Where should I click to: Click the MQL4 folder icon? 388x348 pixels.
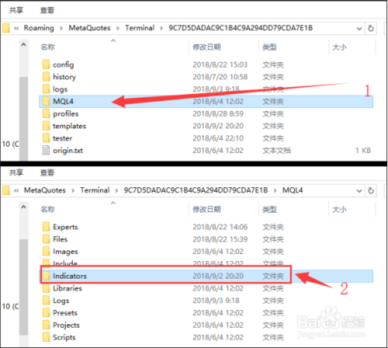46,101
